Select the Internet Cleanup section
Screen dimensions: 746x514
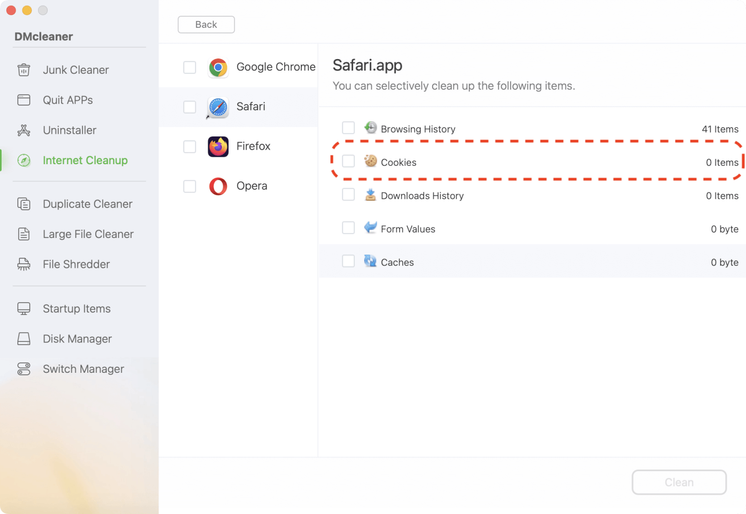point(85,160)
